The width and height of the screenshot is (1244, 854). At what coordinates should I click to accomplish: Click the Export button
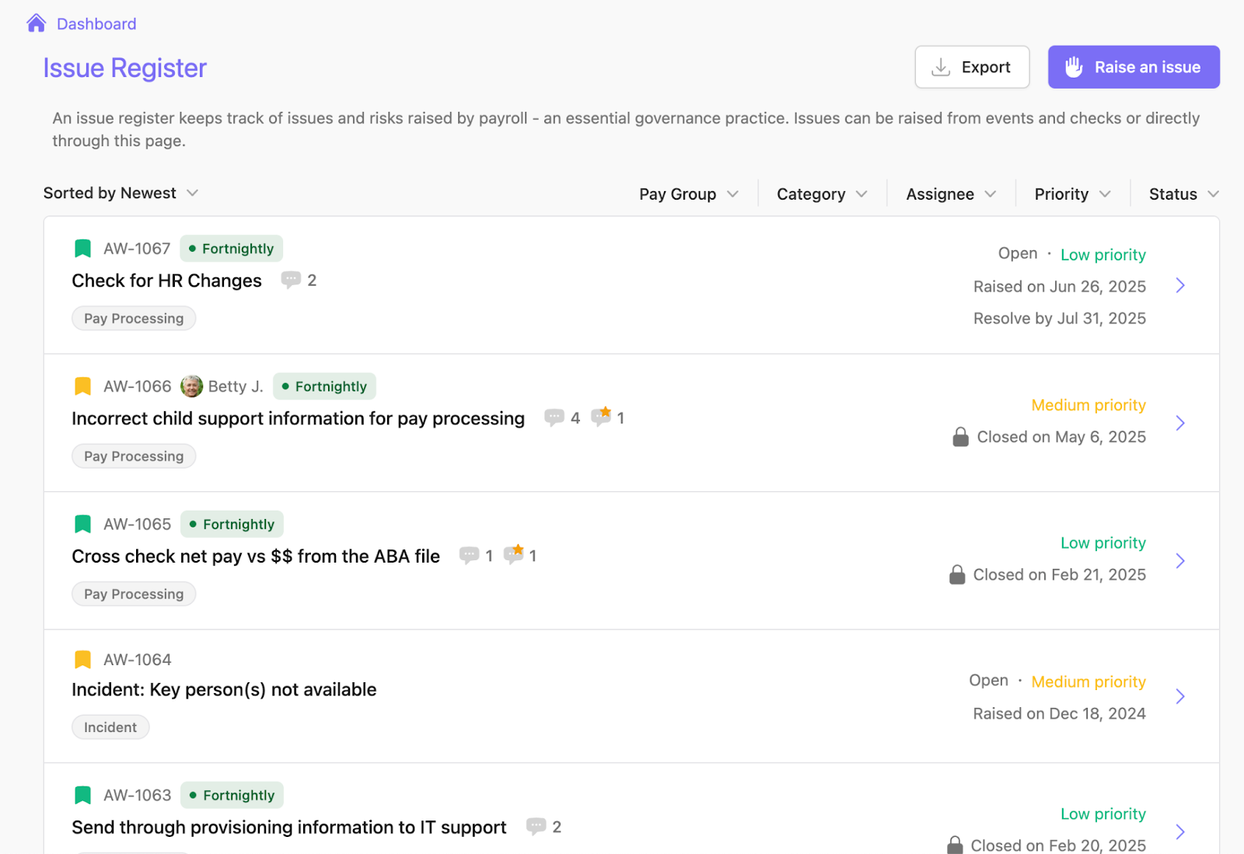[972, 67]
